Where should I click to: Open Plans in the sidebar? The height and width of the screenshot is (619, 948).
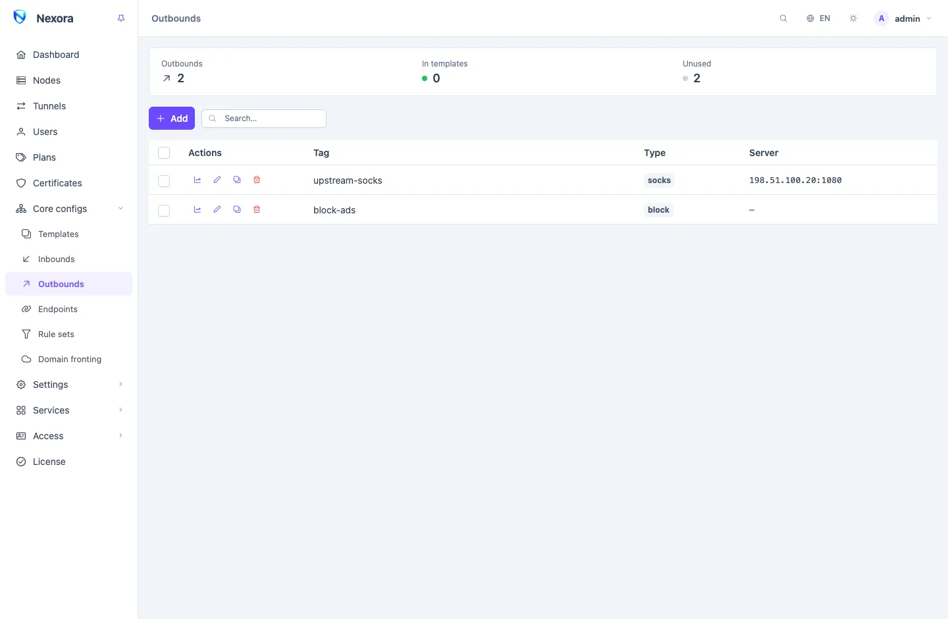pyautogui.click(x=69, y=157)
